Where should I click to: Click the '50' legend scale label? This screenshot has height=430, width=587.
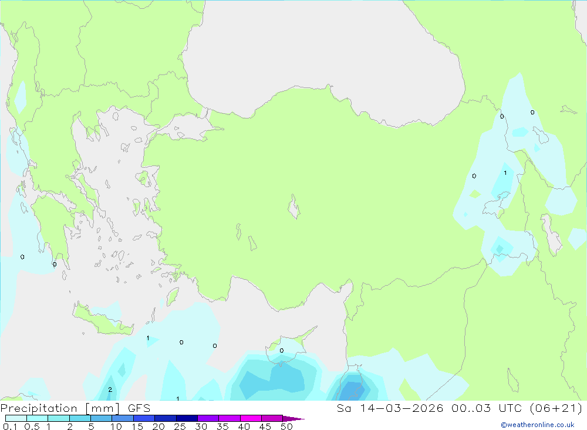pyautogui.click(x=286, y=426)
